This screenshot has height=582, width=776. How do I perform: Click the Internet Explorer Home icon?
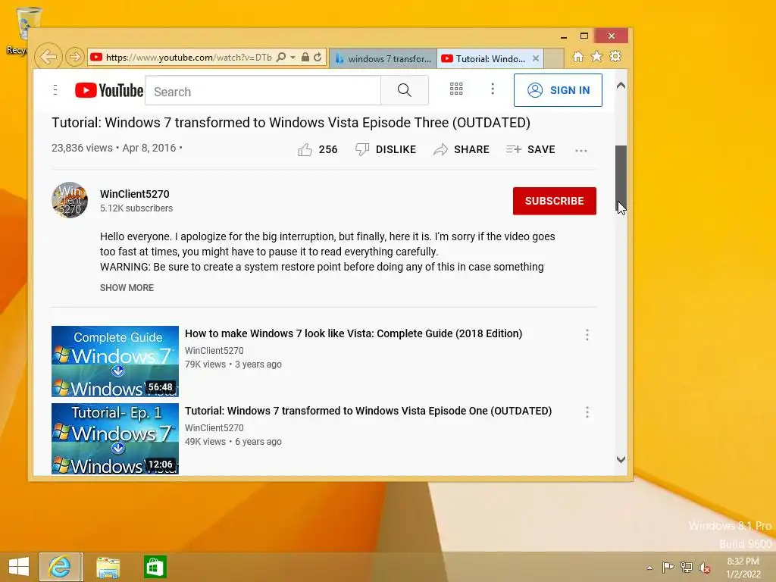point(577,57)
